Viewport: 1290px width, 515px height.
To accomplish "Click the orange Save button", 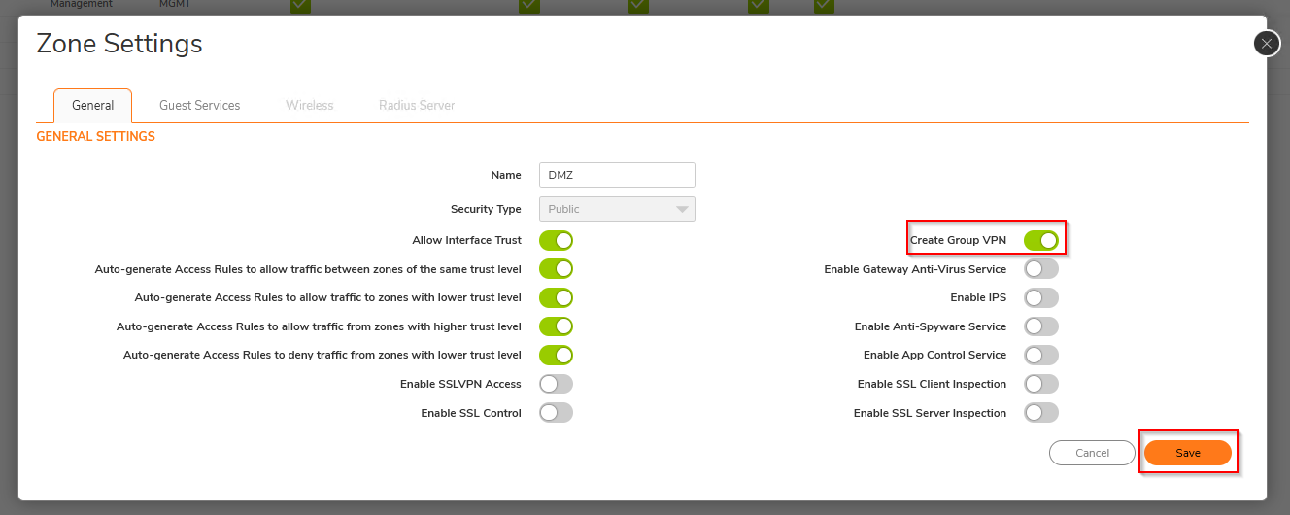I will coord(1187,453).
